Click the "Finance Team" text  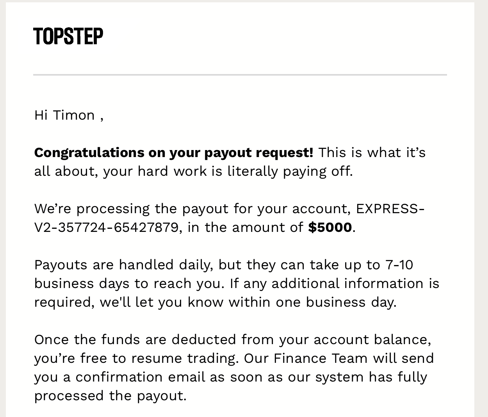(320, 358)
